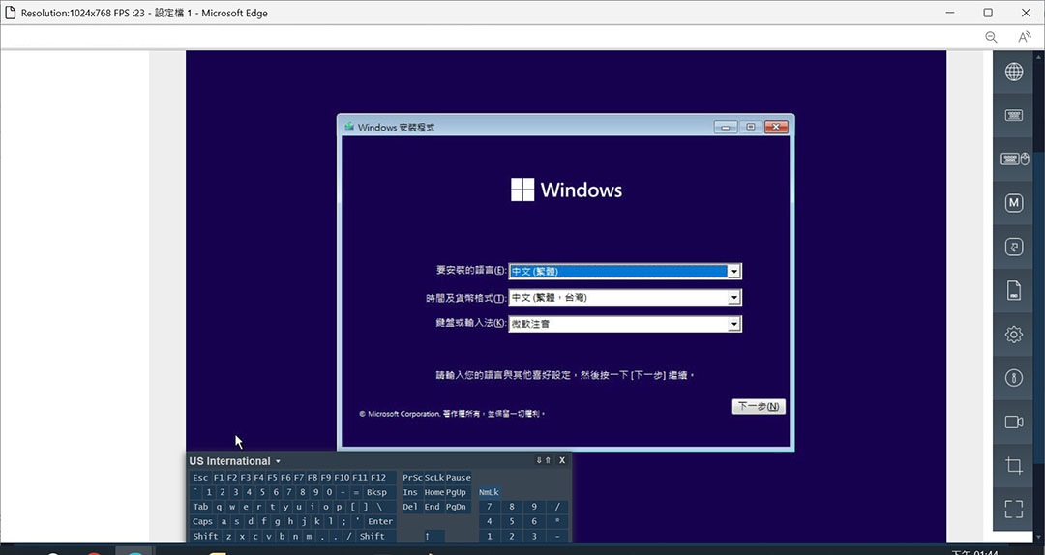Toggle Caps key on virtual keyboard
Screen dimensions: 1045x555
[202, 522]
